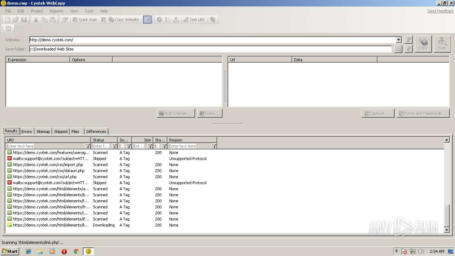Click the browse folder icon beside Save folder

pos(398,49)
